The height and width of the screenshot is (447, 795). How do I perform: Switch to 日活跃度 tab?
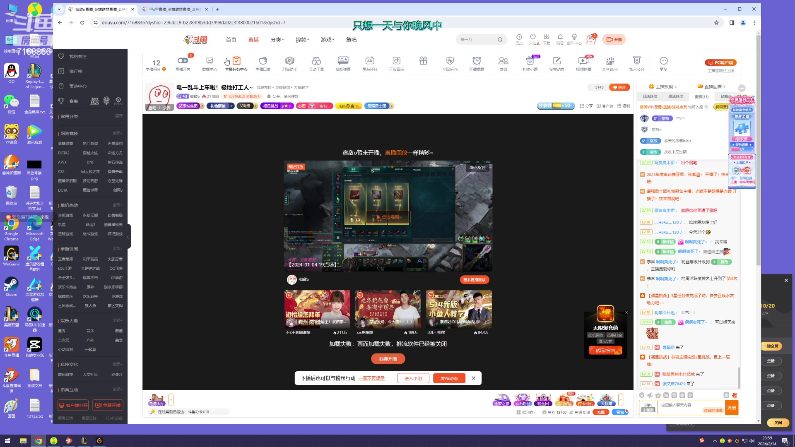point(650,96)
